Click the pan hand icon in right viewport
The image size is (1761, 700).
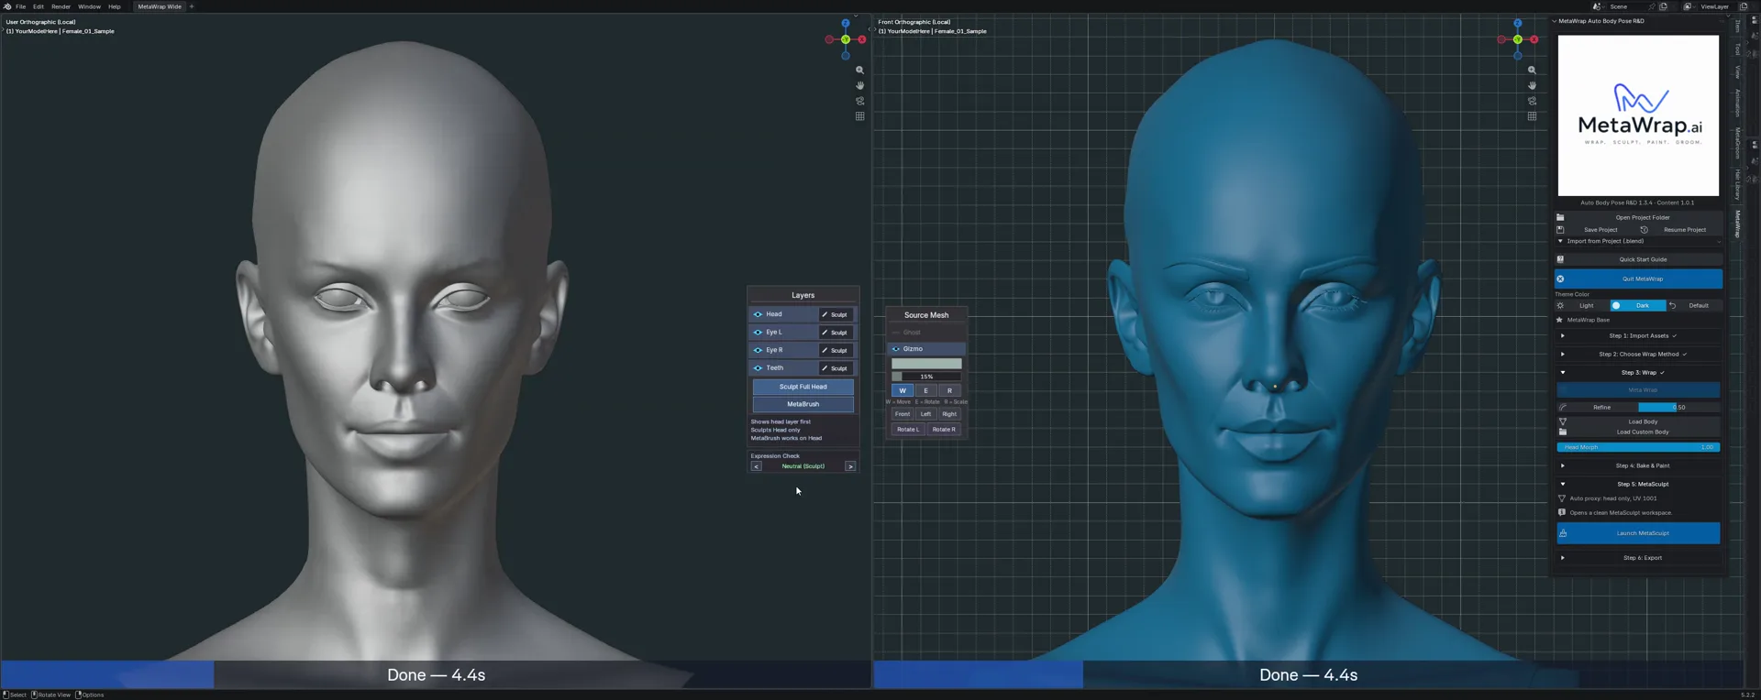(x=1532, y=85)
